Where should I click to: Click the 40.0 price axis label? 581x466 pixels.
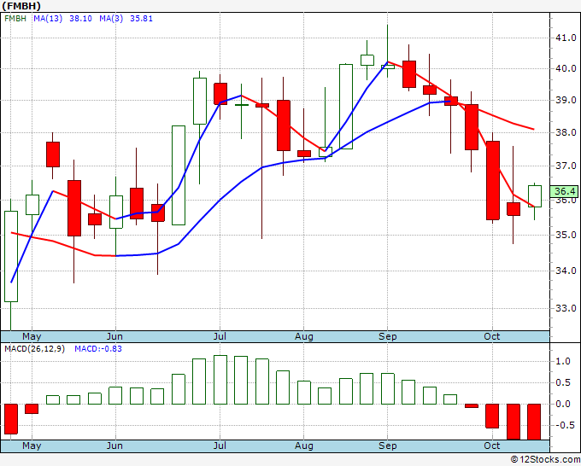point(566,68)
